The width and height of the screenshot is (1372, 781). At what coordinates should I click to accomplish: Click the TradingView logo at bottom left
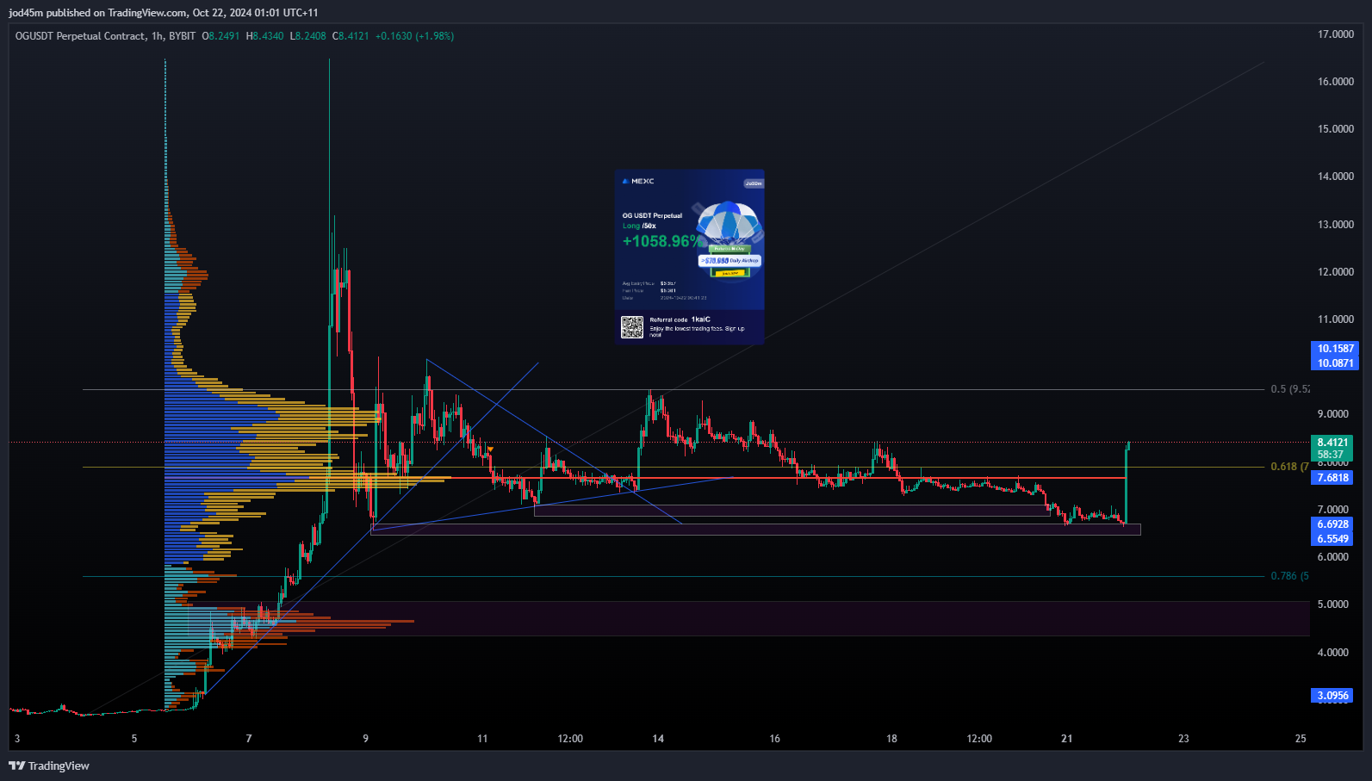[x=49, y=766]
